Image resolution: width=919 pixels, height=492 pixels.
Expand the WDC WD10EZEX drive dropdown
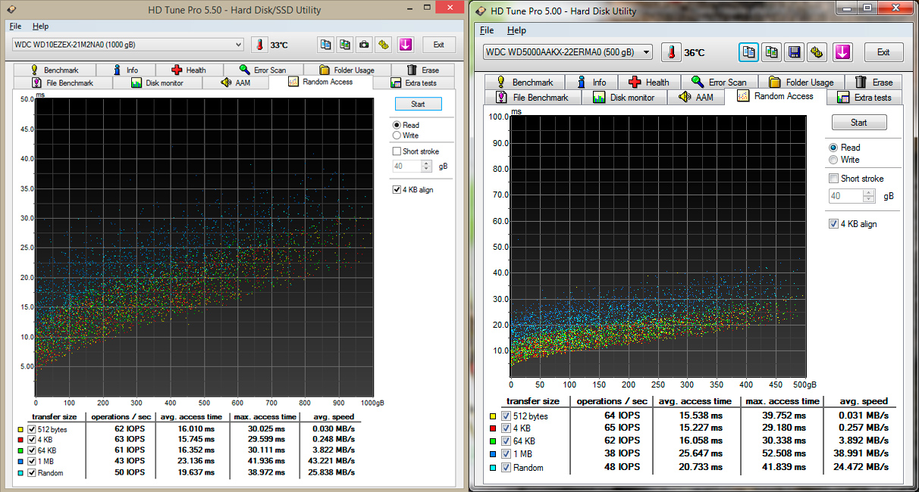pos(239,45)
